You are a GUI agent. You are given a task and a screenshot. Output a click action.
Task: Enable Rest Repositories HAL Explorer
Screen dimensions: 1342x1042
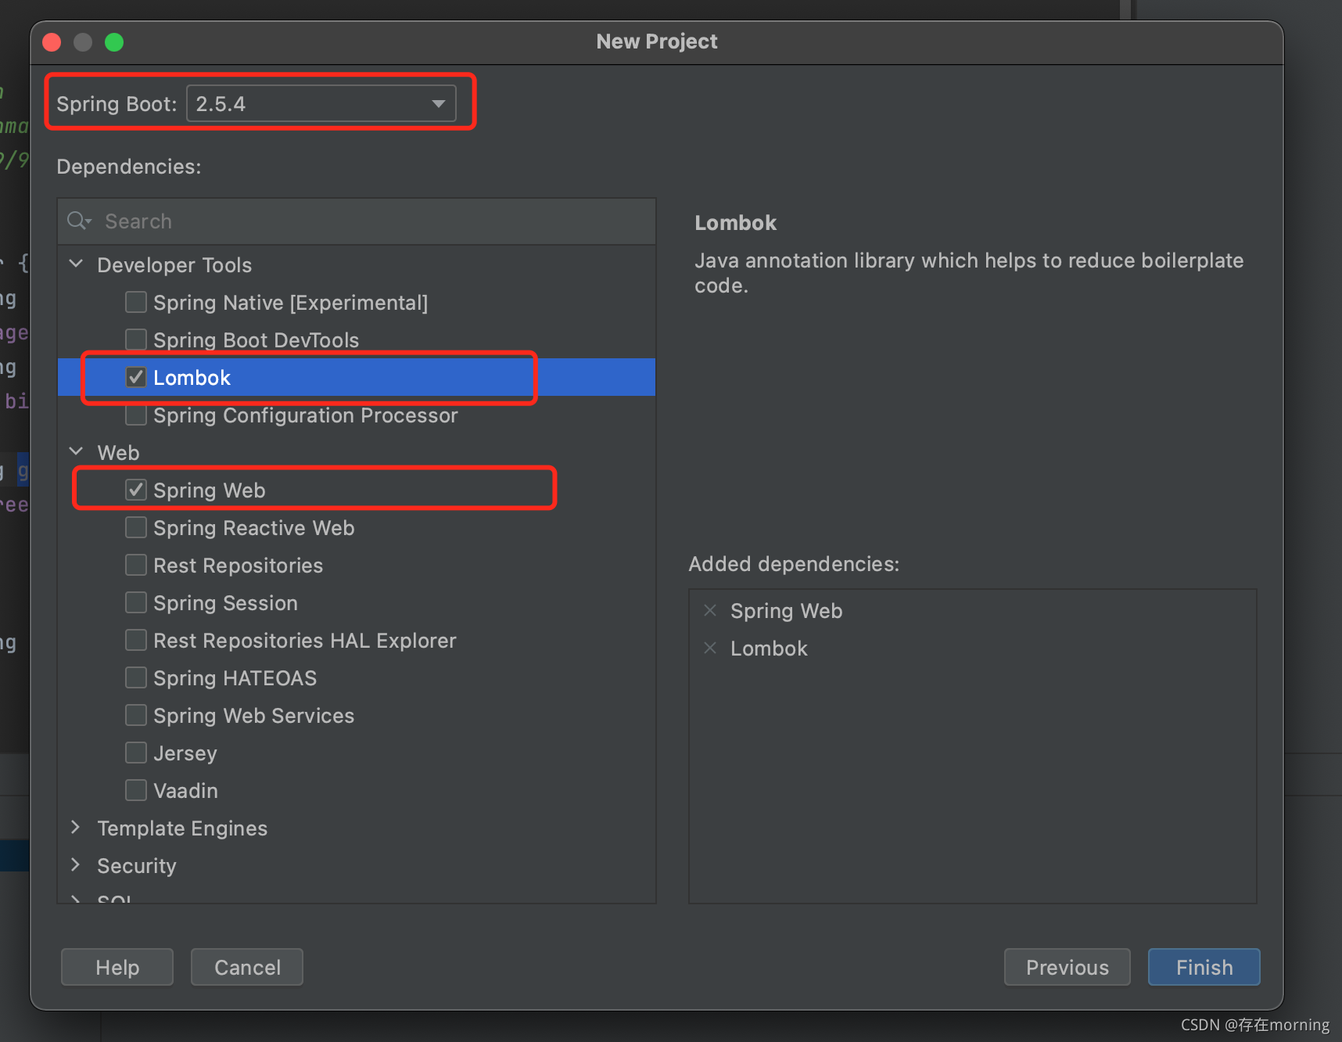click(136, 640)
